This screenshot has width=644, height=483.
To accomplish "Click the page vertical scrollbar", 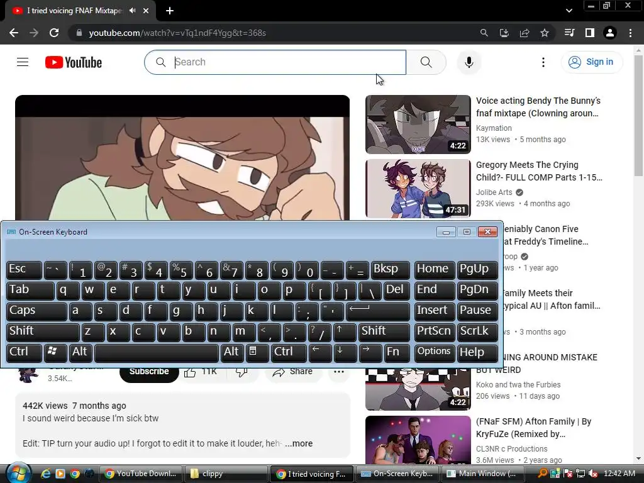I will [638, 115].
